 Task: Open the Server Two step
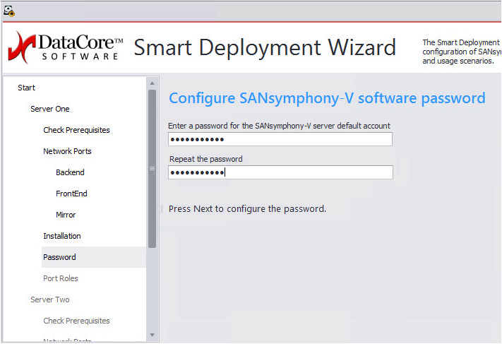[x=50, y=299]
